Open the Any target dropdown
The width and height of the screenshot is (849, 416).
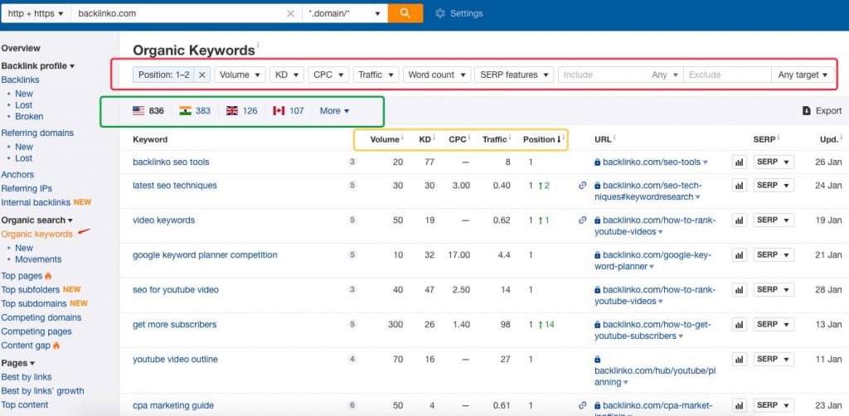[x=803, y=75]
